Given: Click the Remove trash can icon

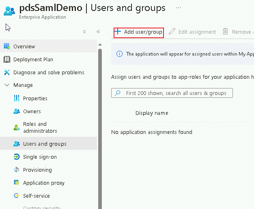Looking at the screenshot, I should [225, 31].
